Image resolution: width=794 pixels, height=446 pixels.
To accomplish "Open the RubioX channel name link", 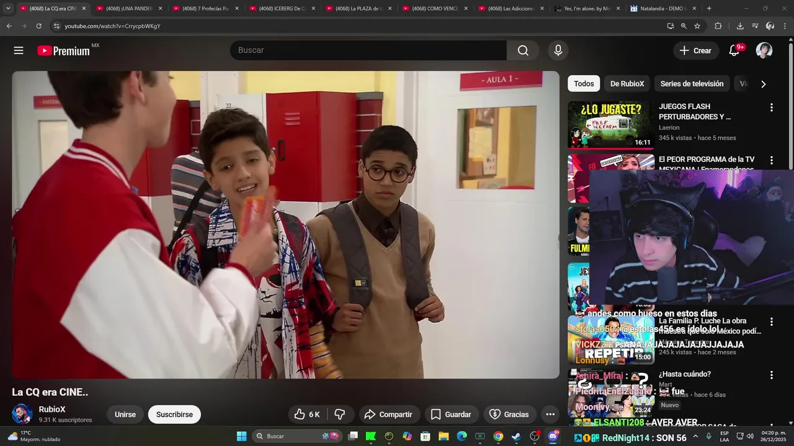I will coord(52,409).
